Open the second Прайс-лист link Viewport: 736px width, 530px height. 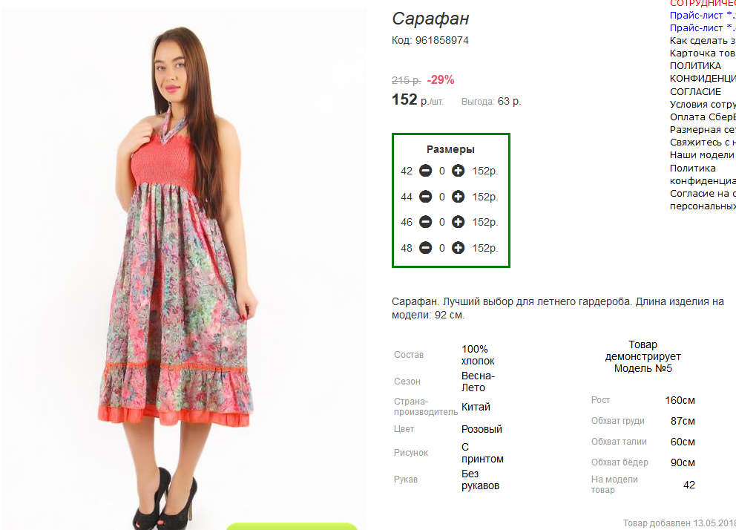tap(703, 28)
